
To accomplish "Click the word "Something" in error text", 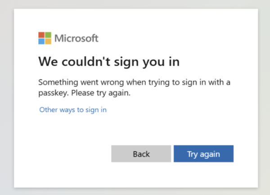I will coord(58,82).
